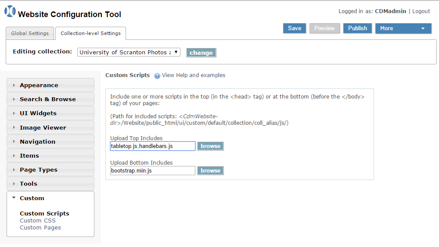Publish the configuration changes

(x=357, y=28)
